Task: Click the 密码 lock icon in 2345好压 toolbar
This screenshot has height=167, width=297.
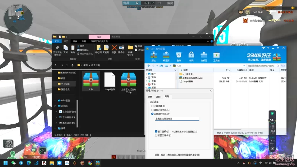Action: click(x=191, y=55)
